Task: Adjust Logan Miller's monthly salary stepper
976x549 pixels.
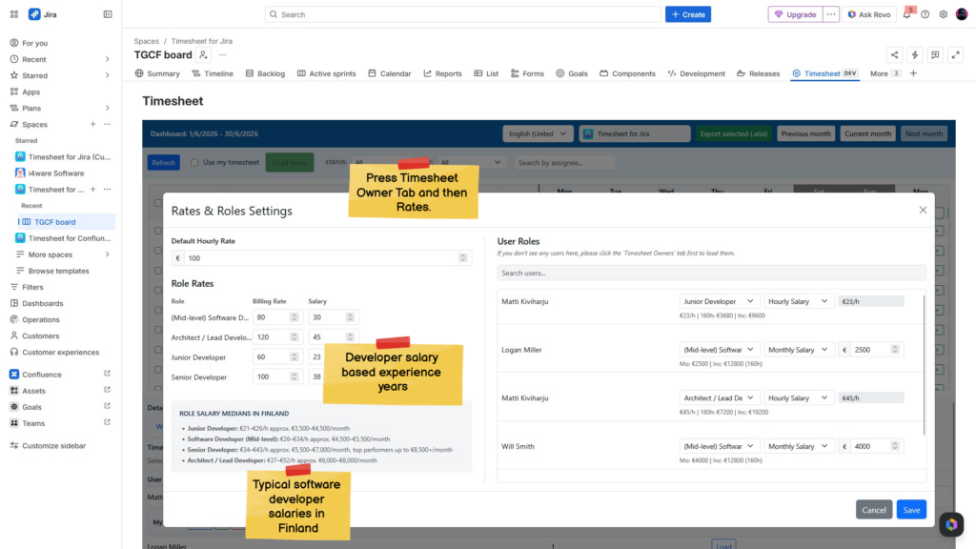Action: pos(895,350)
